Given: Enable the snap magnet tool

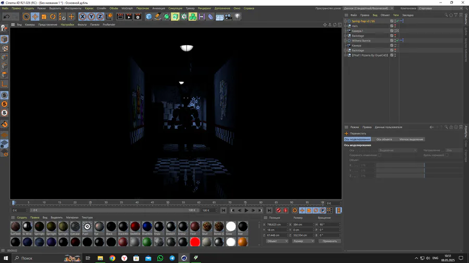Looking at the screenshot, I should 4,124.
